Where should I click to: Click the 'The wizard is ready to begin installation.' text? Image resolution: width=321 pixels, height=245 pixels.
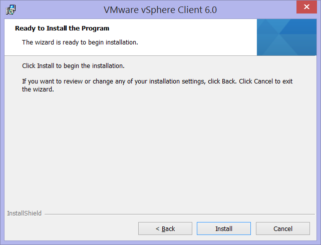point(80,42)
